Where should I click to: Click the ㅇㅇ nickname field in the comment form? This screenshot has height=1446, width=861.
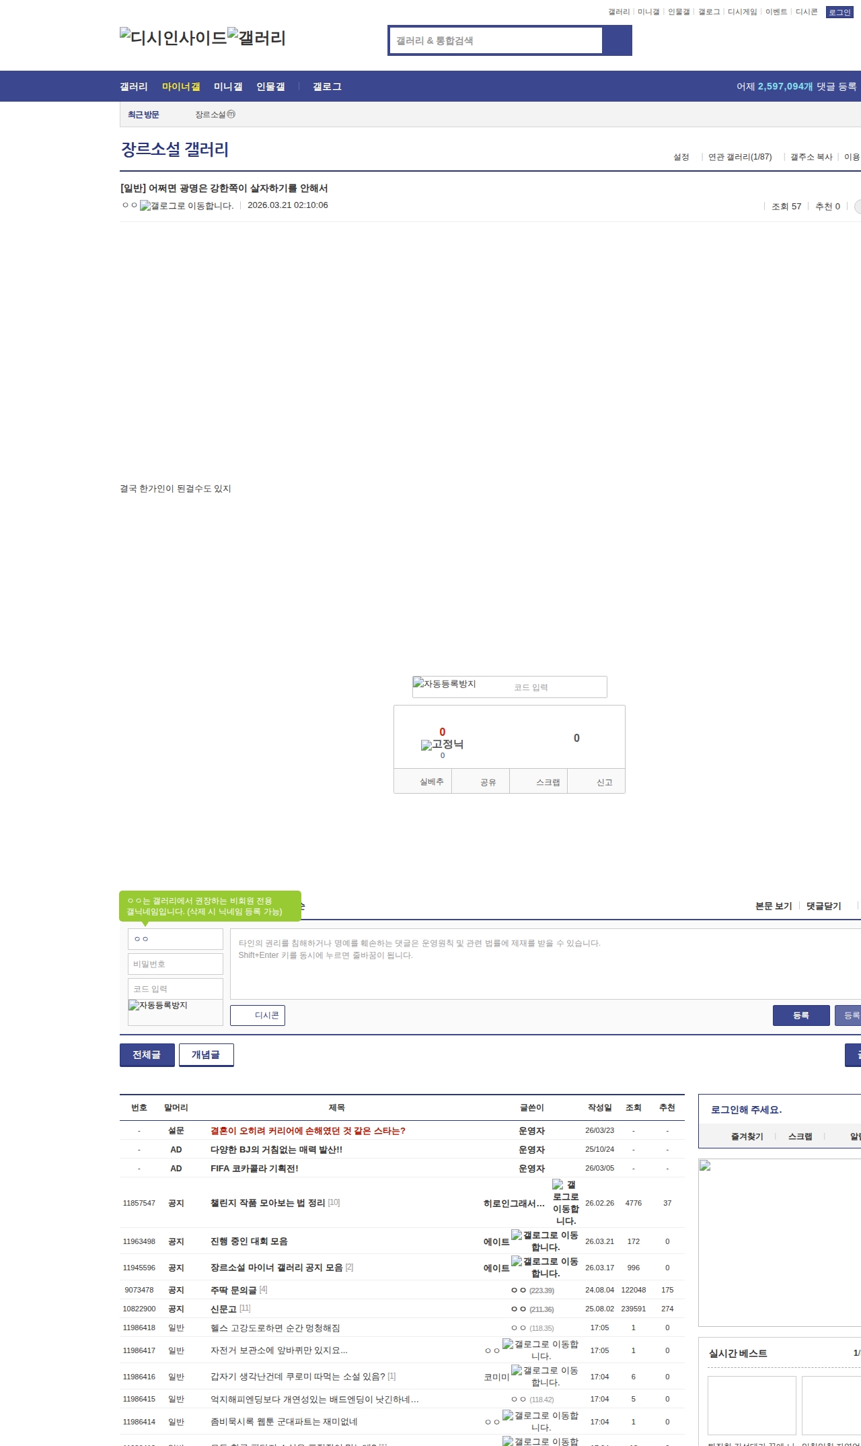click(176, 939)
